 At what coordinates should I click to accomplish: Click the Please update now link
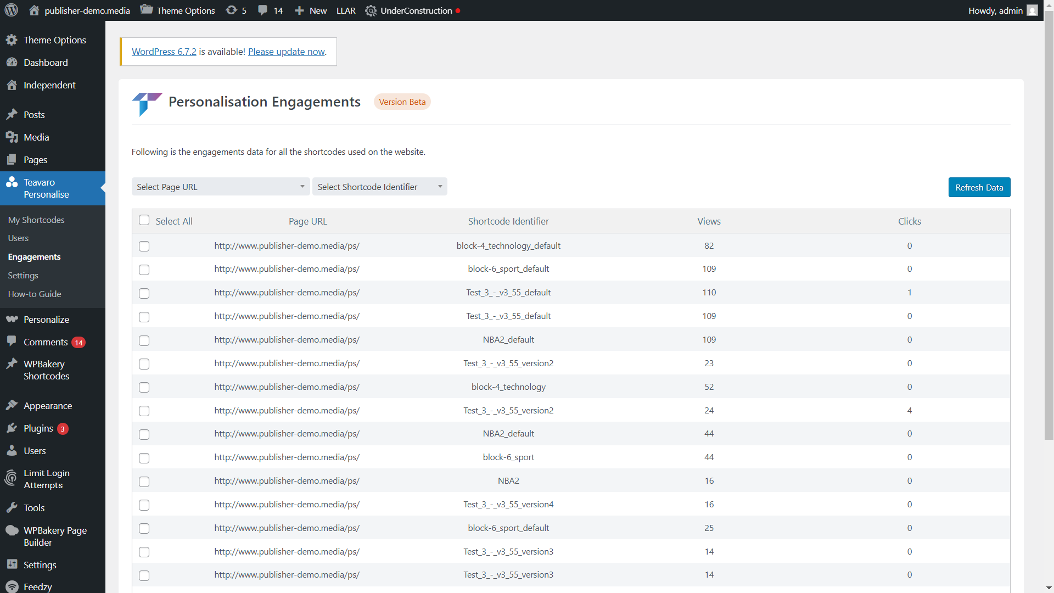pos(286,52)
